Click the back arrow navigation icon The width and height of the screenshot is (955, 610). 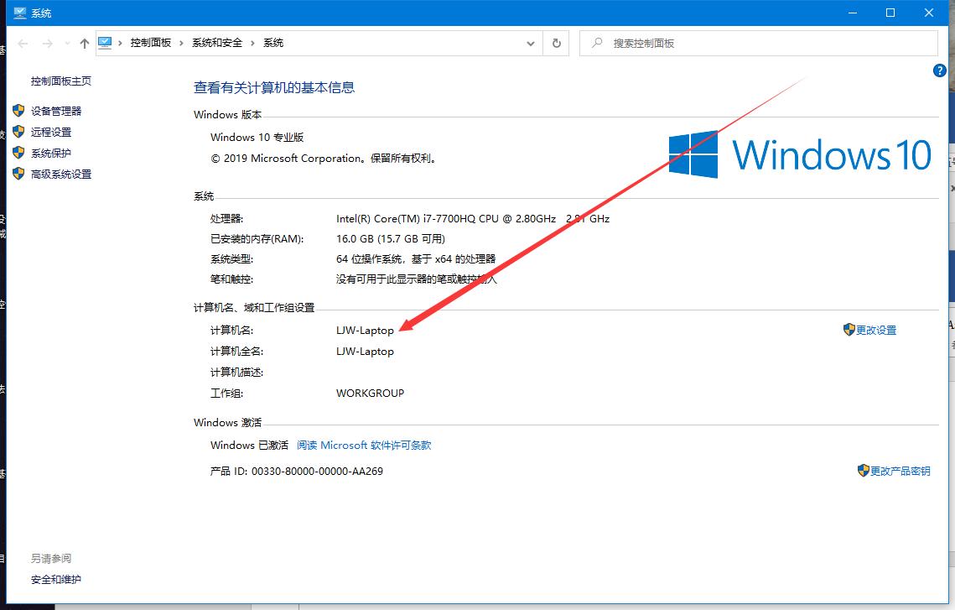click(x=21, y=43)
